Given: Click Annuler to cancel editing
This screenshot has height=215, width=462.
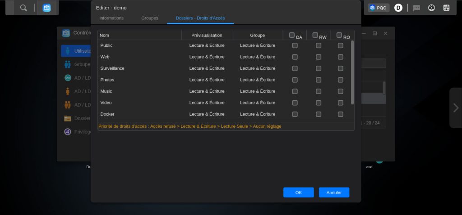Looking at the screenshot, I should [334, 193].
